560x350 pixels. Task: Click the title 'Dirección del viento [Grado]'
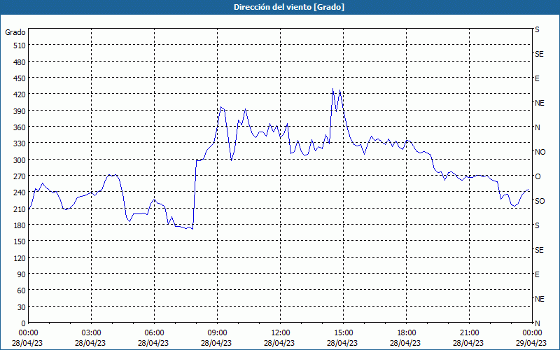tap(289, 7)
